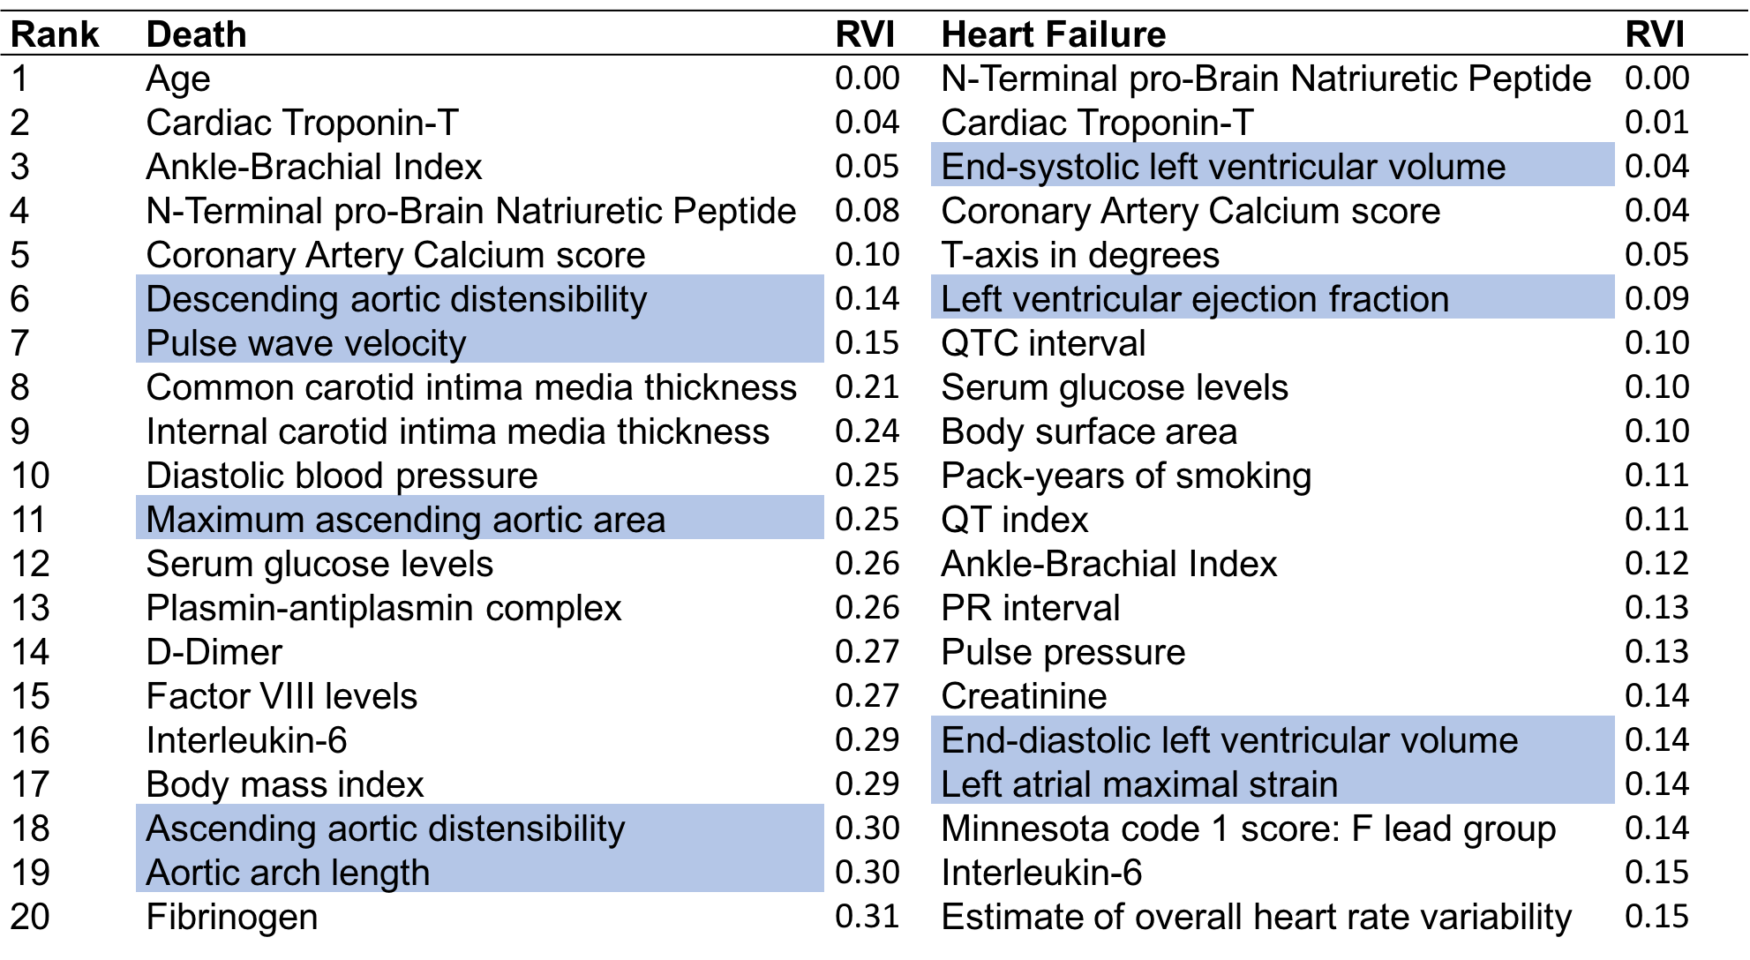Screen dimensions: 1750x960
Task: Click the highlighted Pulse wave velocity cell
Action: click(x=305, y=343)
